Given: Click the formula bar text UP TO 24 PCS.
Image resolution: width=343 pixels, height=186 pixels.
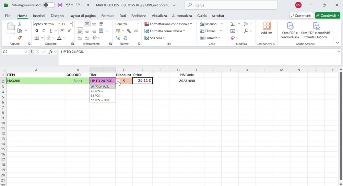Looking at the screenshot, I should [72, 52].
